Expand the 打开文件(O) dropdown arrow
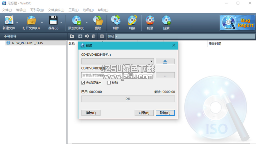 coord(42,23)
